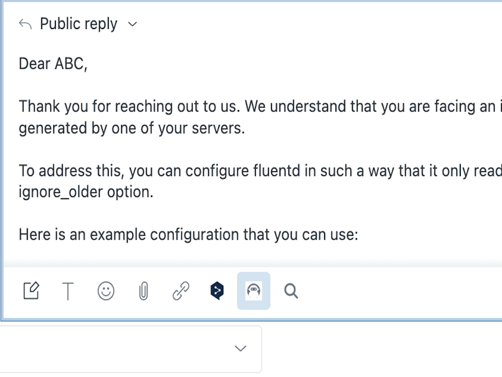The image size is (502, 377).
Task: Toggle the highlighted robot assistant icon
Action: 253,291
